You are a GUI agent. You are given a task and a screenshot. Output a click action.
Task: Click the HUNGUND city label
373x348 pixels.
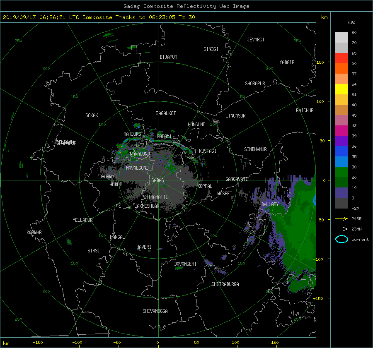pos(196,125)
